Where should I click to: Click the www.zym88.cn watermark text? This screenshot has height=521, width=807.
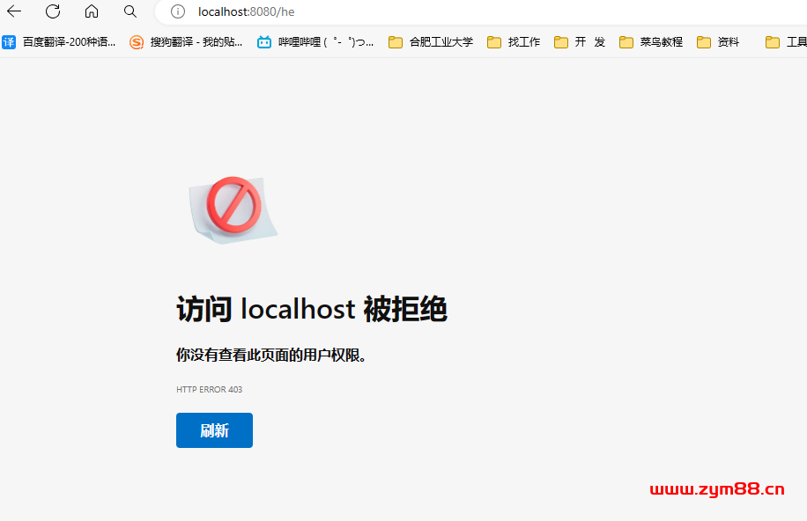pos(716,489)
